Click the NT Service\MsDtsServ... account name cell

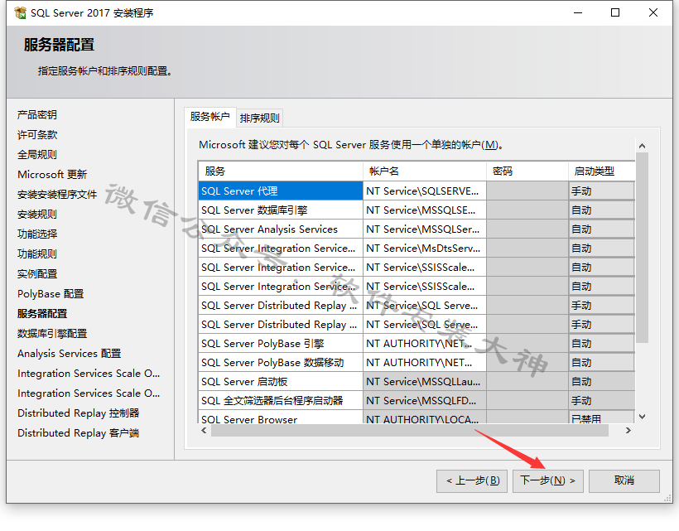click(424, 249)
